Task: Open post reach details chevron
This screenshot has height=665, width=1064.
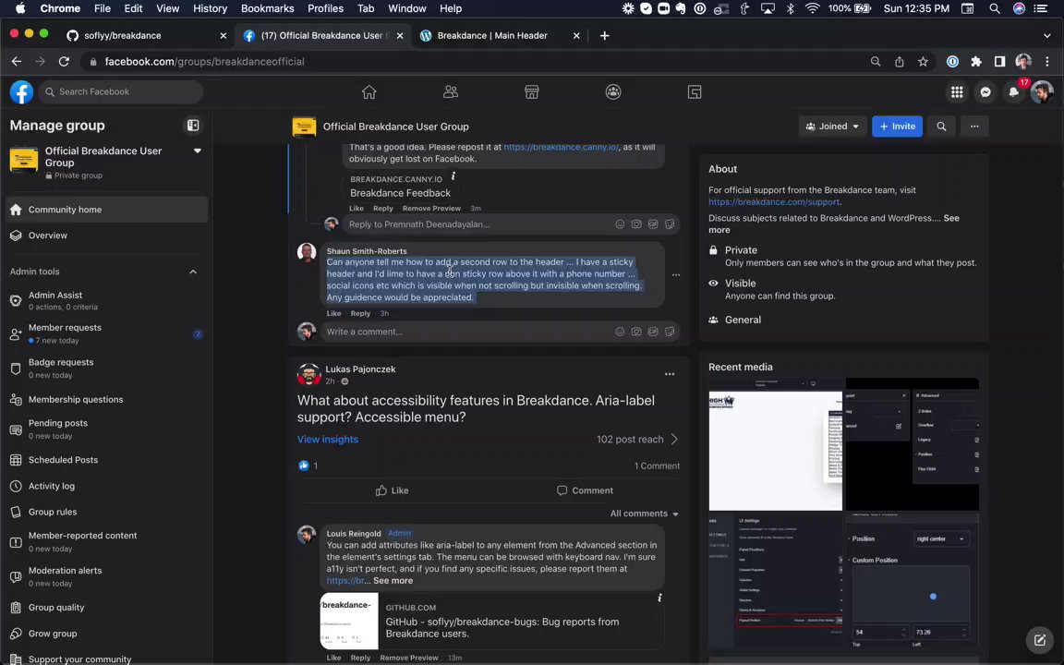Action: click(674, 439)
